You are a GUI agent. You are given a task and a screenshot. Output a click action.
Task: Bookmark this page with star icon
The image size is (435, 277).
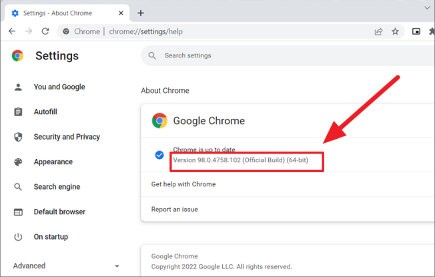pos(395,31)
